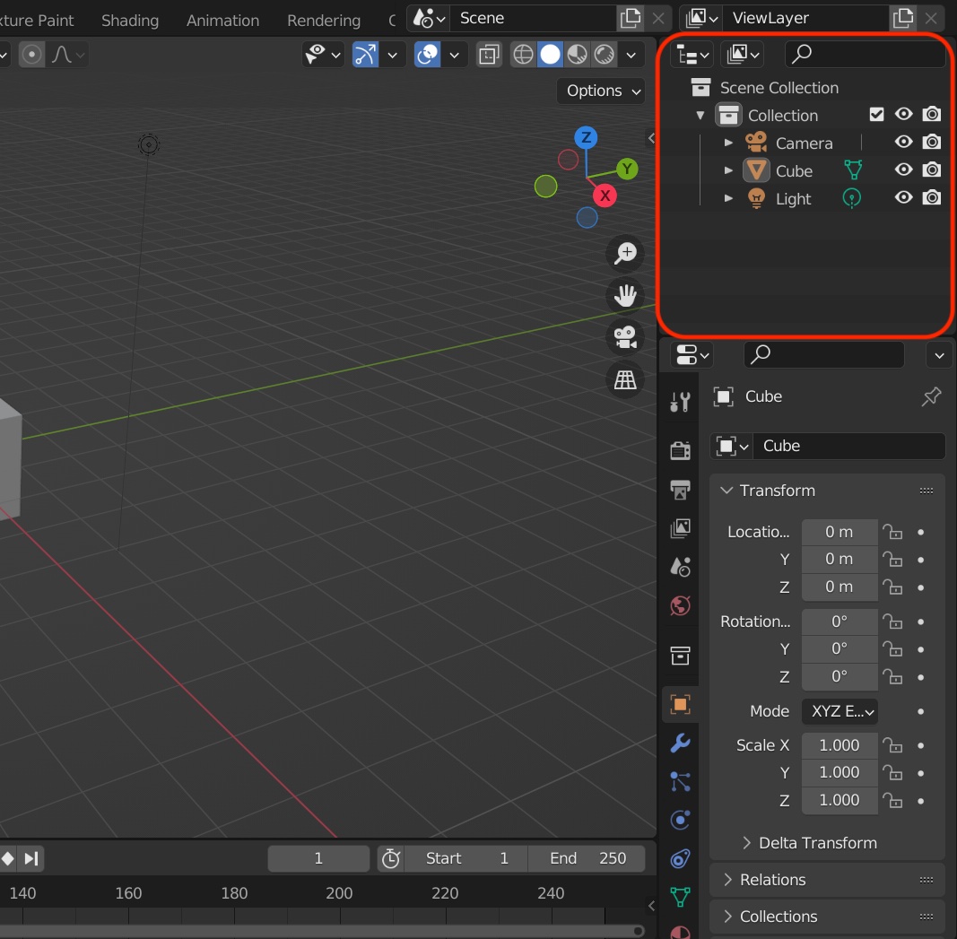Screen dimensions: 957x939
Task: Disable the Light in renders
Action: point(931,197)
